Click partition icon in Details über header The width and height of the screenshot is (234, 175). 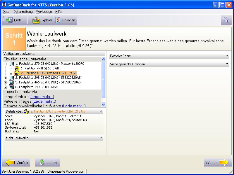26,111
